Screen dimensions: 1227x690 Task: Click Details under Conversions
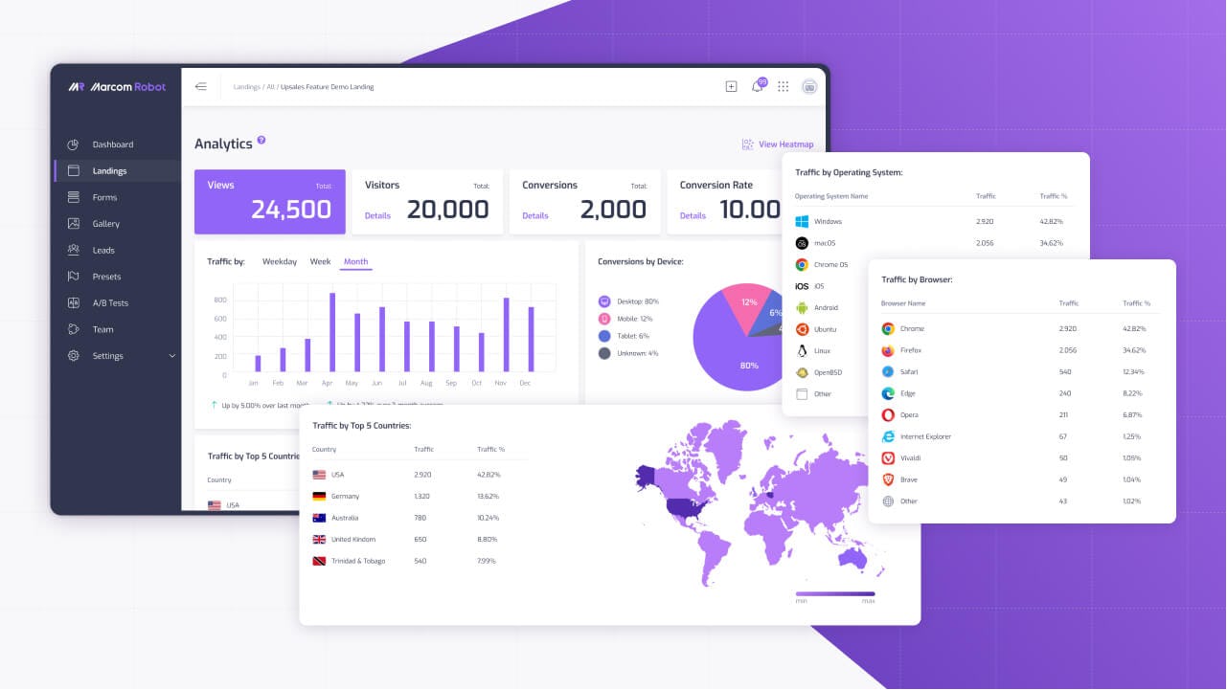(534, 216)
